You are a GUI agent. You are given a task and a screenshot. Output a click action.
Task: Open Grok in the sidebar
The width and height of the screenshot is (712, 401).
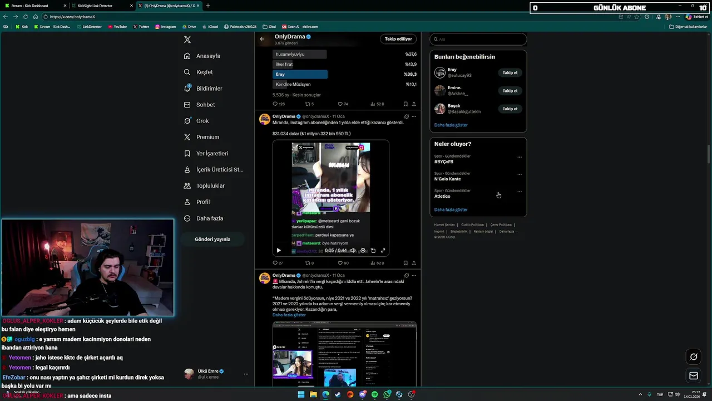[x=196, y=121]
